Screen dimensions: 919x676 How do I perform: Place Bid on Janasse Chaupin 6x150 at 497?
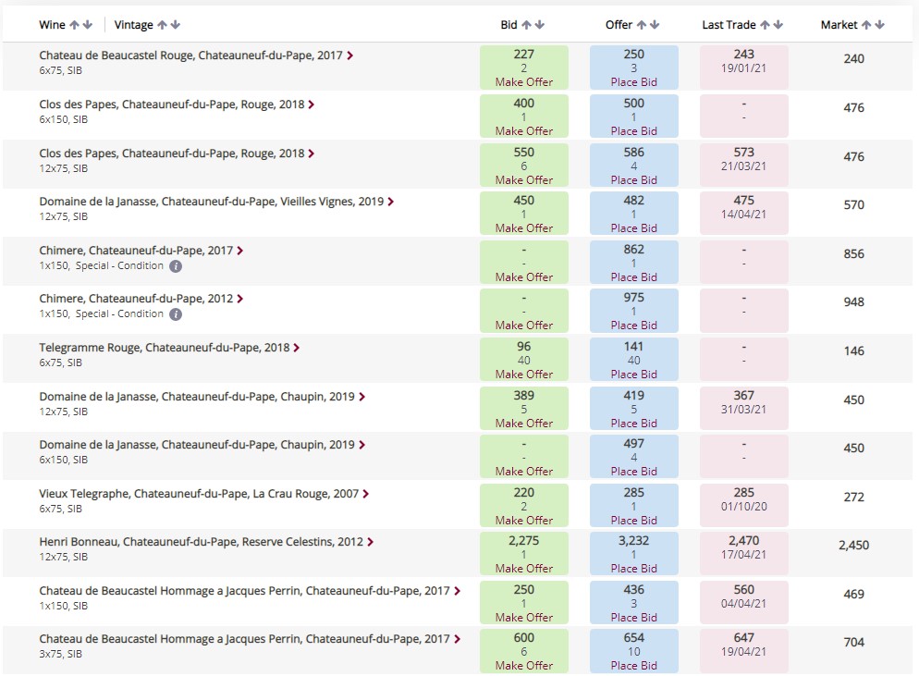tap(633, 472)
